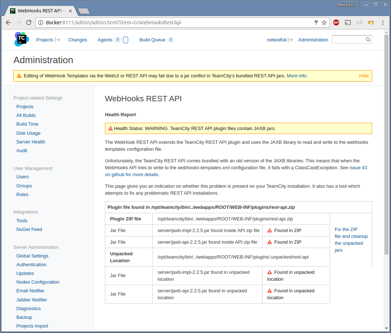This screenshot has width=391, height=333.
Task: Open the issue 43 on github link
Action: (x=236, y=171)
